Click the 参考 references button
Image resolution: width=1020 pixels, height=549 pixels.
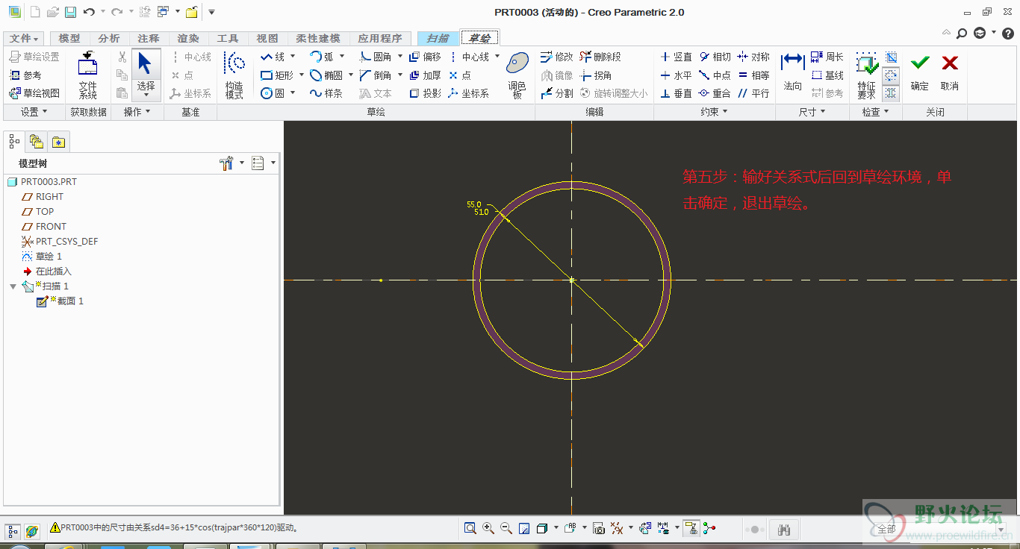point(25,75)
